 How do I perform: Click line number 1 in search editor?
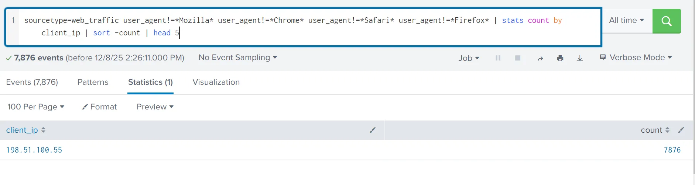(x=13, y=20)
